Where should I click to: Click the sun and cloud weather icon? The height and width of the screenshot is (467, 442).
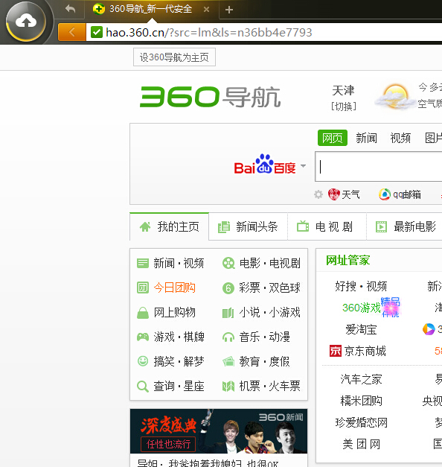tap(394, 96)
